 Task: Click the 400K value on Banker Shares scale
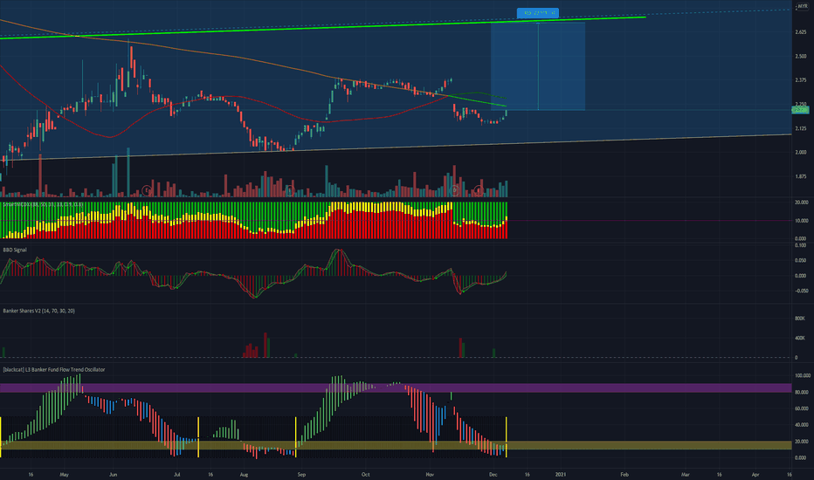pyautogui.click(x=799, y=338)
